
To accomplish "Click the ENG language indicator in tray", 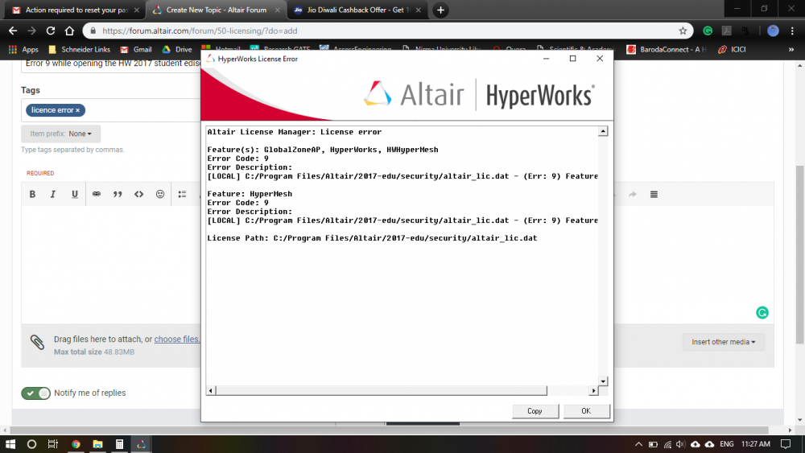I will coord(726,444).
